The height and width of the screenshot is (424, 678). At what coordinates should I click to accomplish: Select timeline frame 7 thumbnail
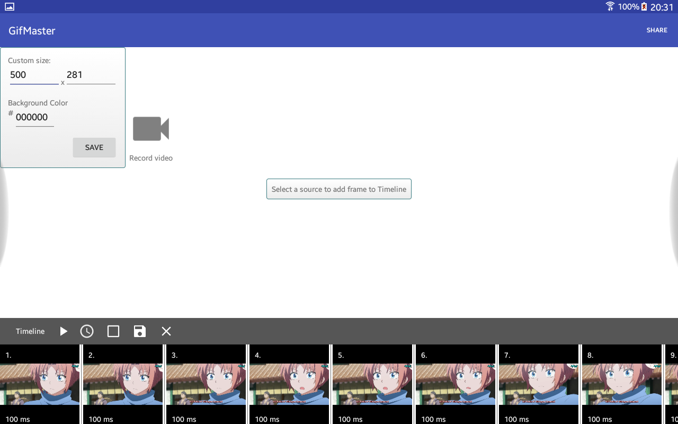click(539, 384)
